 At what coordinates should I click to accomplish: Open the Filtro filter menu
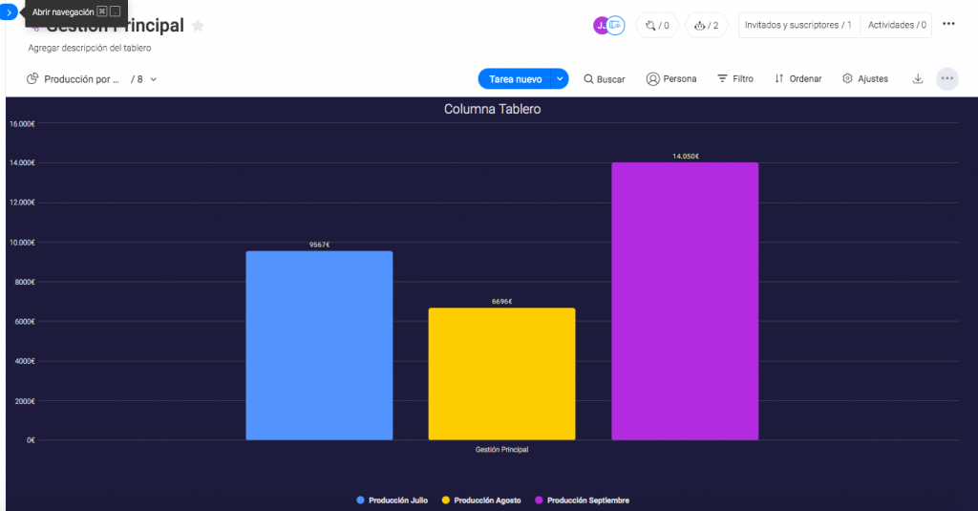735,79
